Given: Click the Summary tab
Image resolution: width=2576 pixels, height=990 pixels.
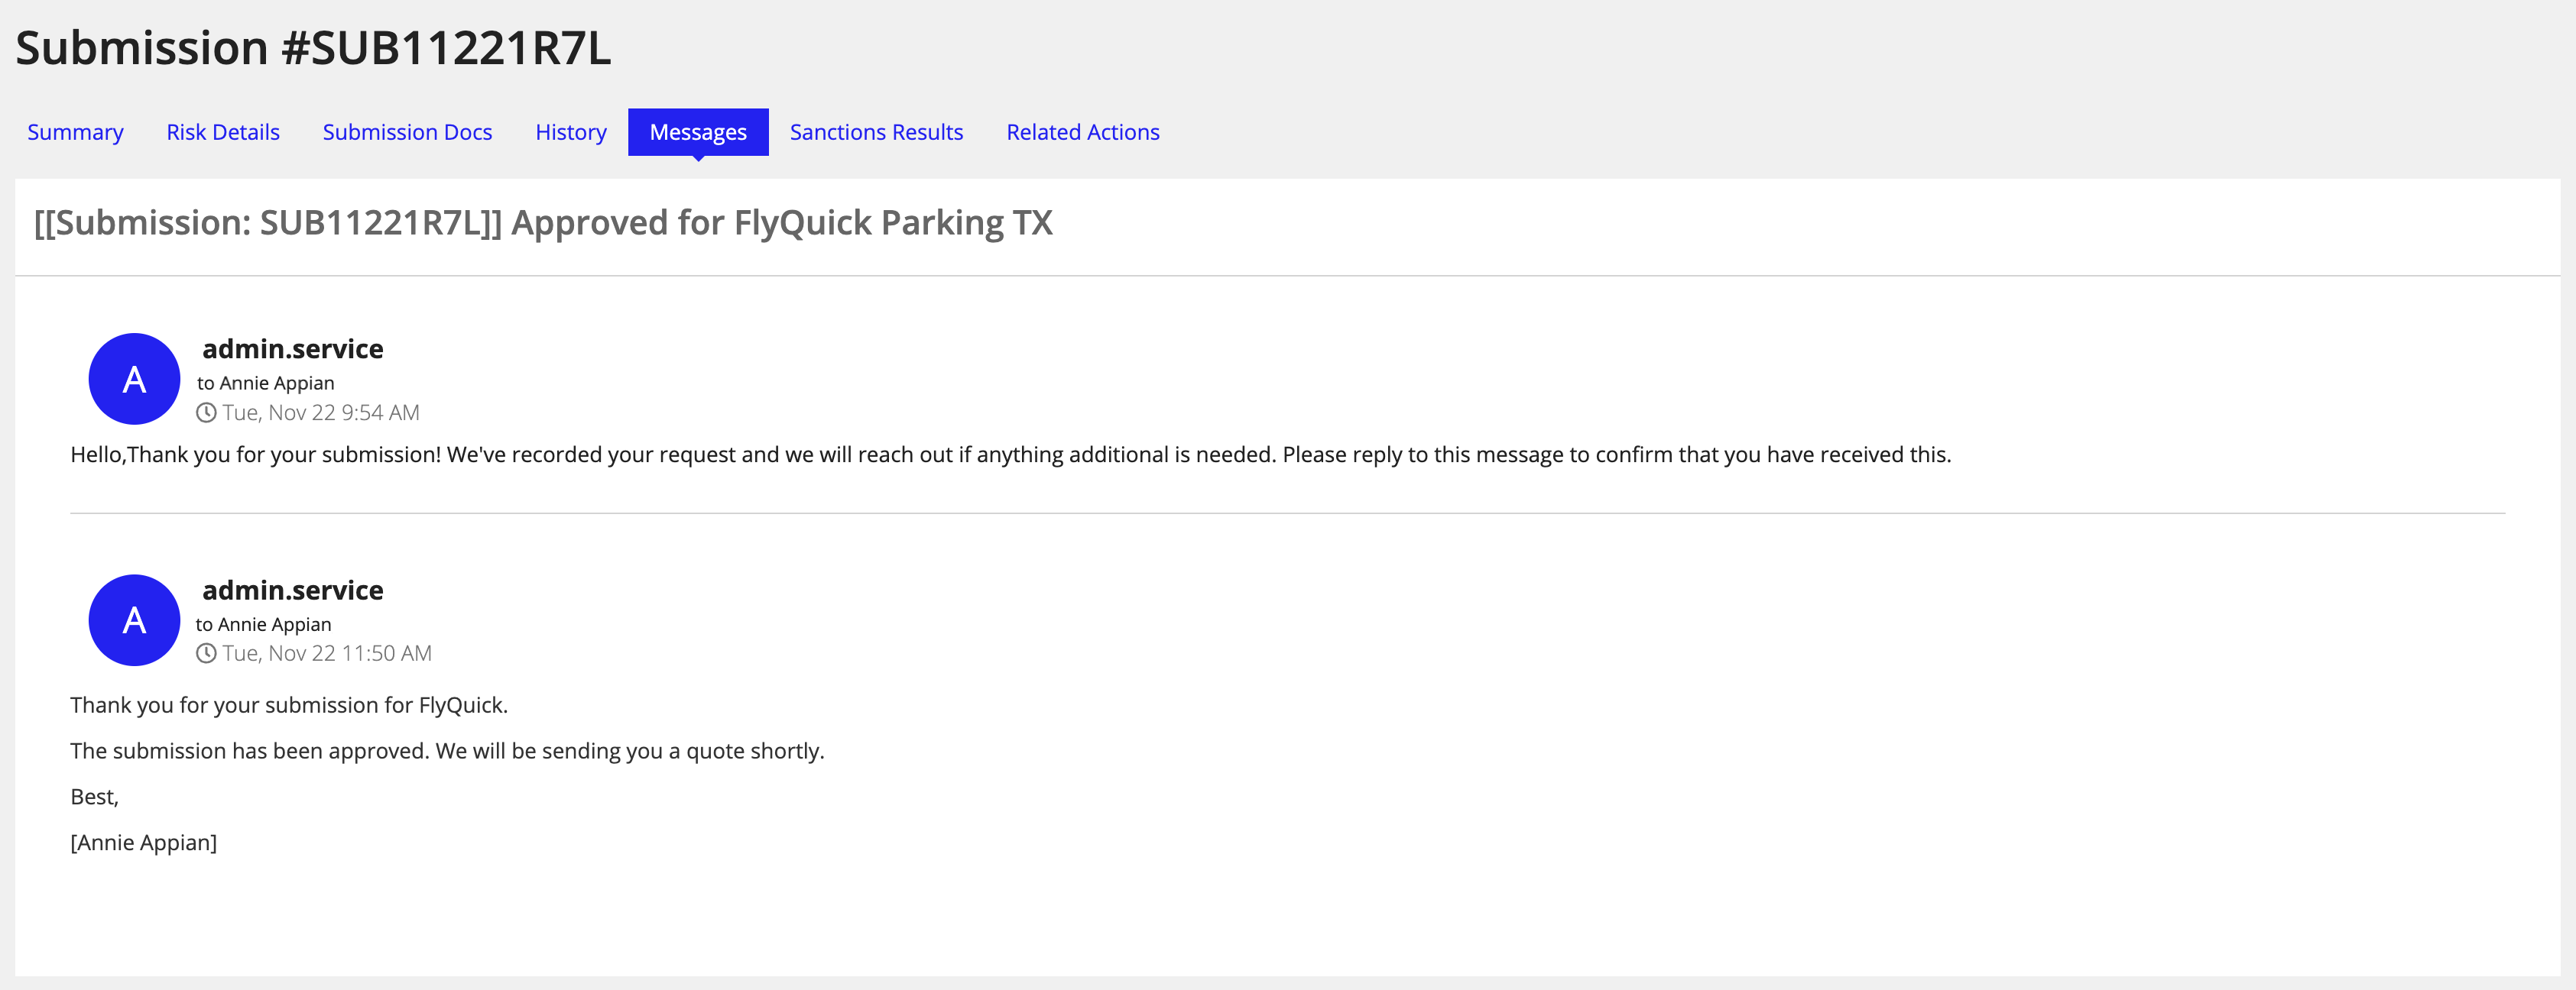Looking at the screenshot, I should [x=77, y=131].
